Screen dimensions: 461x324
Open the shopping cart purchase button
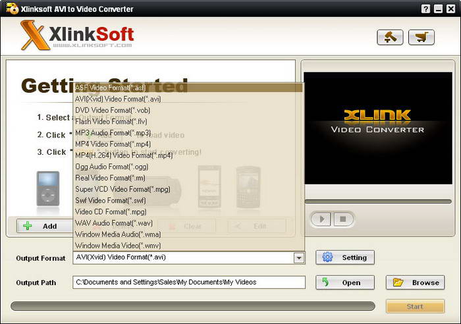pyautogui.click(x=421, y=38)
